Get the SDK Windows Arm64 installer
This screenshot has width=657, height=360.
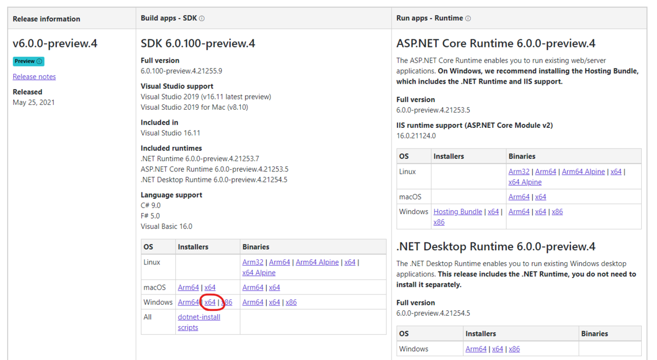click(x=188, y=302)
